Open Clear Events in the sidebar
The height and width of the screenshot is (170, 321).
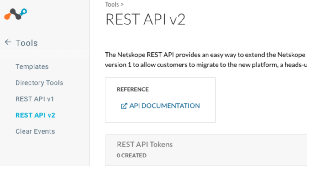pos(35,131)
